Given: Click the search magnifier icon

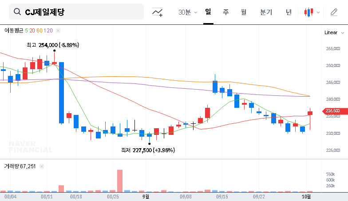Looking at the screenshot, I should [17, 12].
